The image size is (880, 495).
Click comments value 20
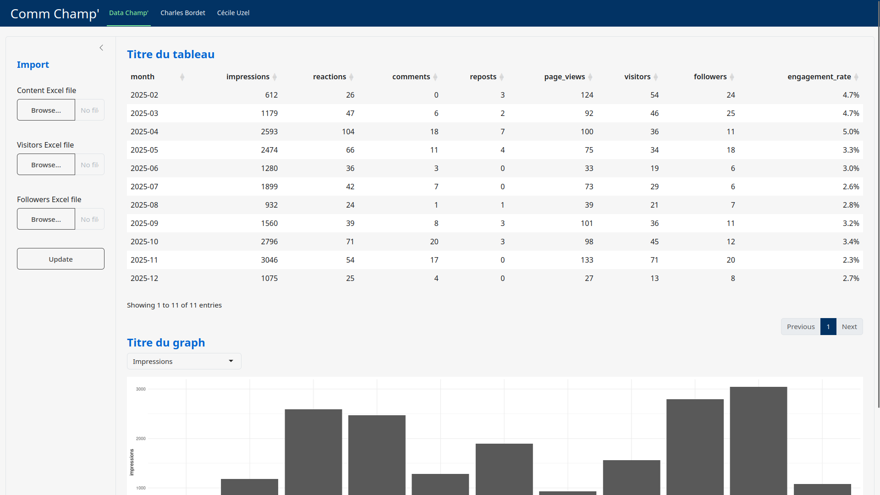click(434, 242)
